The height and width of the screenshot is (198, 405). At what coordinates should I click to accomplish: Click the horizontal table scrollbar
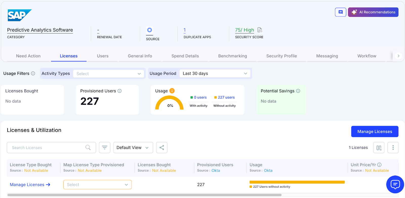tap(145, 195)
